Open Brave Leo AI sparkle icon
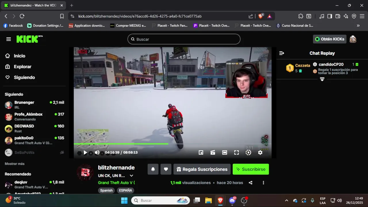The image size is (368, 207). tap(346, 16)
